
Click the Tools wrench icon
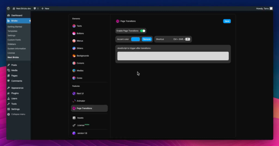click(9, 104)
